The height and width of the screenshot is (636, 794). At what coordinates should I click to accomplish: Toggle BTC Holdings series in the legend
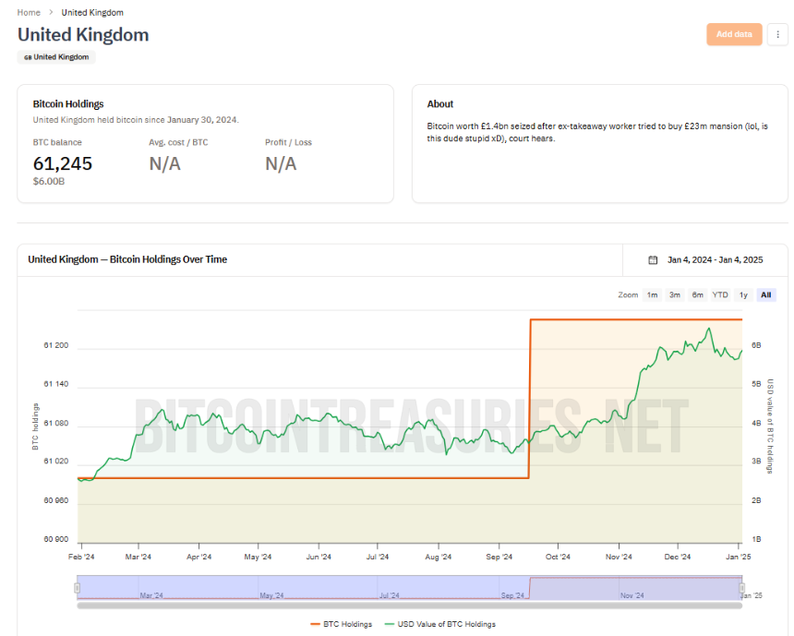[x=342, y=624]
